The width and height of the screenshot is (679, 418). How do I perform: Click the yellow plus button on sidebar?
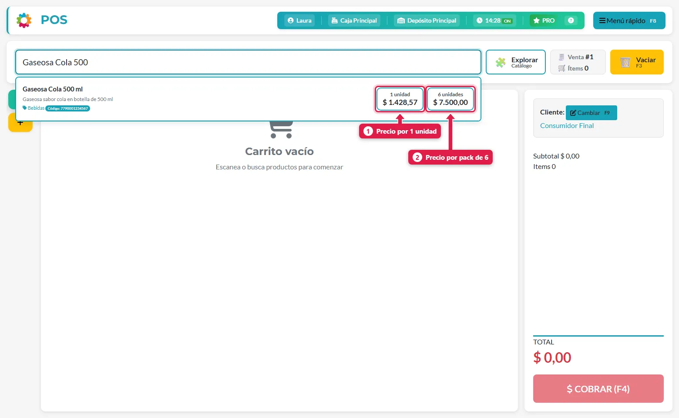pos(20,123)
